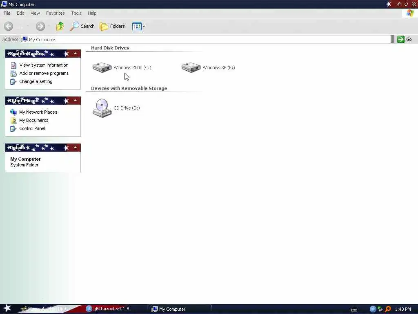Click Change a setting link
418x314 pixels.
pyautogui.click(x=36, y=81)
